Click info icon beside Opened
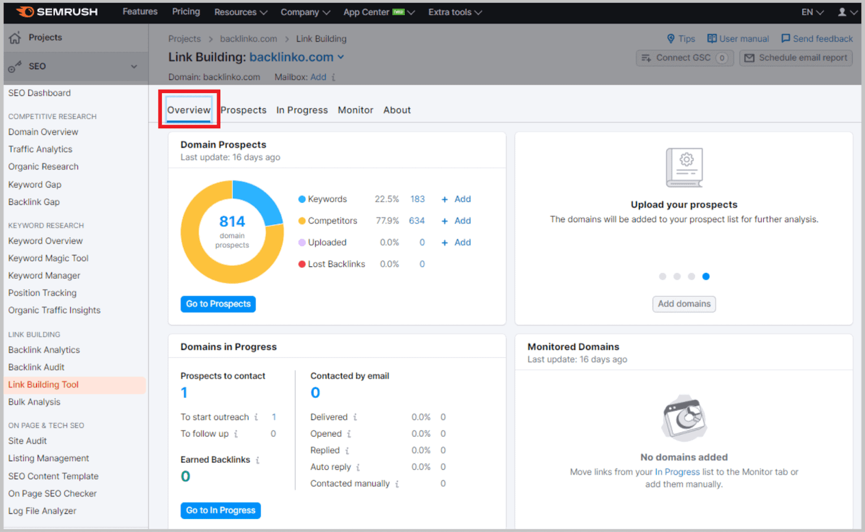865x532 pixels. click(x=349, y=434)
